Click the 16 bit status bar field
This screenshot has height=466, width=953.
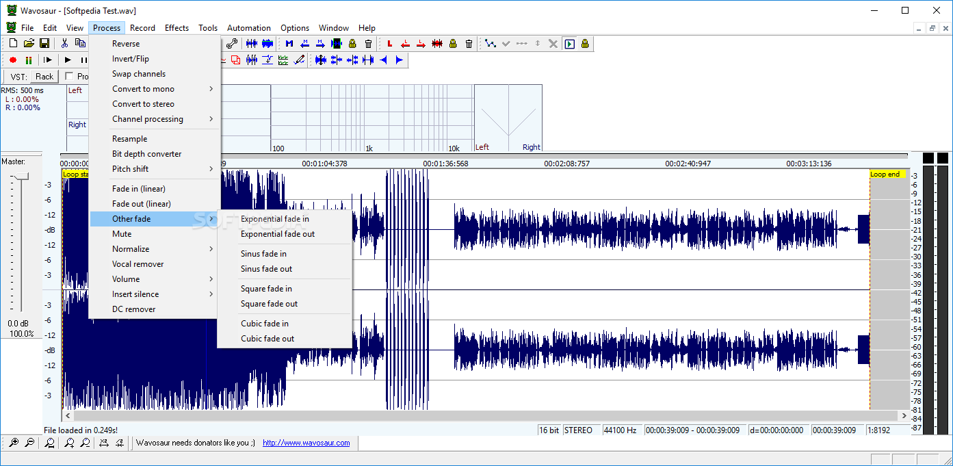pyautogui.click(x=549, y=430)
